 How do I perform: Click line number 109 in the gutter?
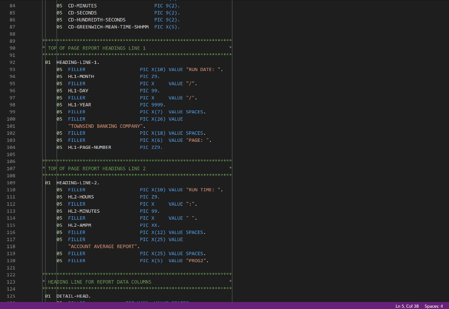11,183
